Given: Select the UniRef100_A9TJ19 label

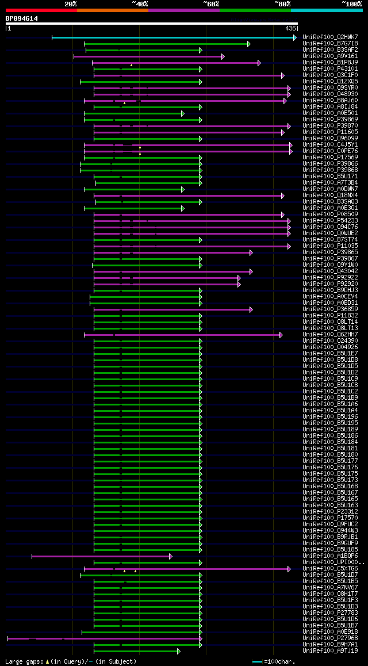Looking at the screenshot, I should [330, 651].
